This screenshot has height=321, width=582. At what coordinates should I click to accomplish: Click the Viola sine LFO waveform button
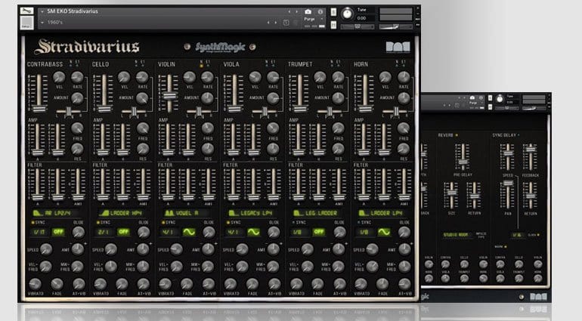[254, 232]
